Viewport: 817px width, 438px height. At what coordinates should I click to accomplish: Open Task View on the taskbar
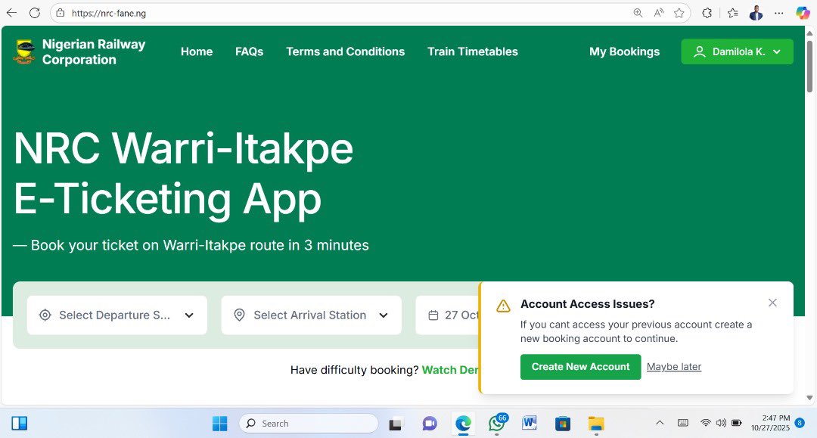coord(396,424)
